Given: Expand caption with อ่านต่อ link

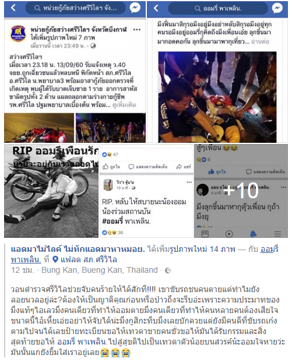Looking at the screenshot, I should click(260, 41).
